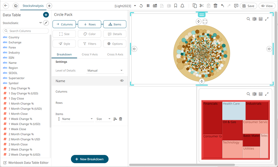Image resolution: width=278 pixels, height=167 pixels.
Task: Click the scissors cut icon in toolbar
Action: tap(202, 6)
